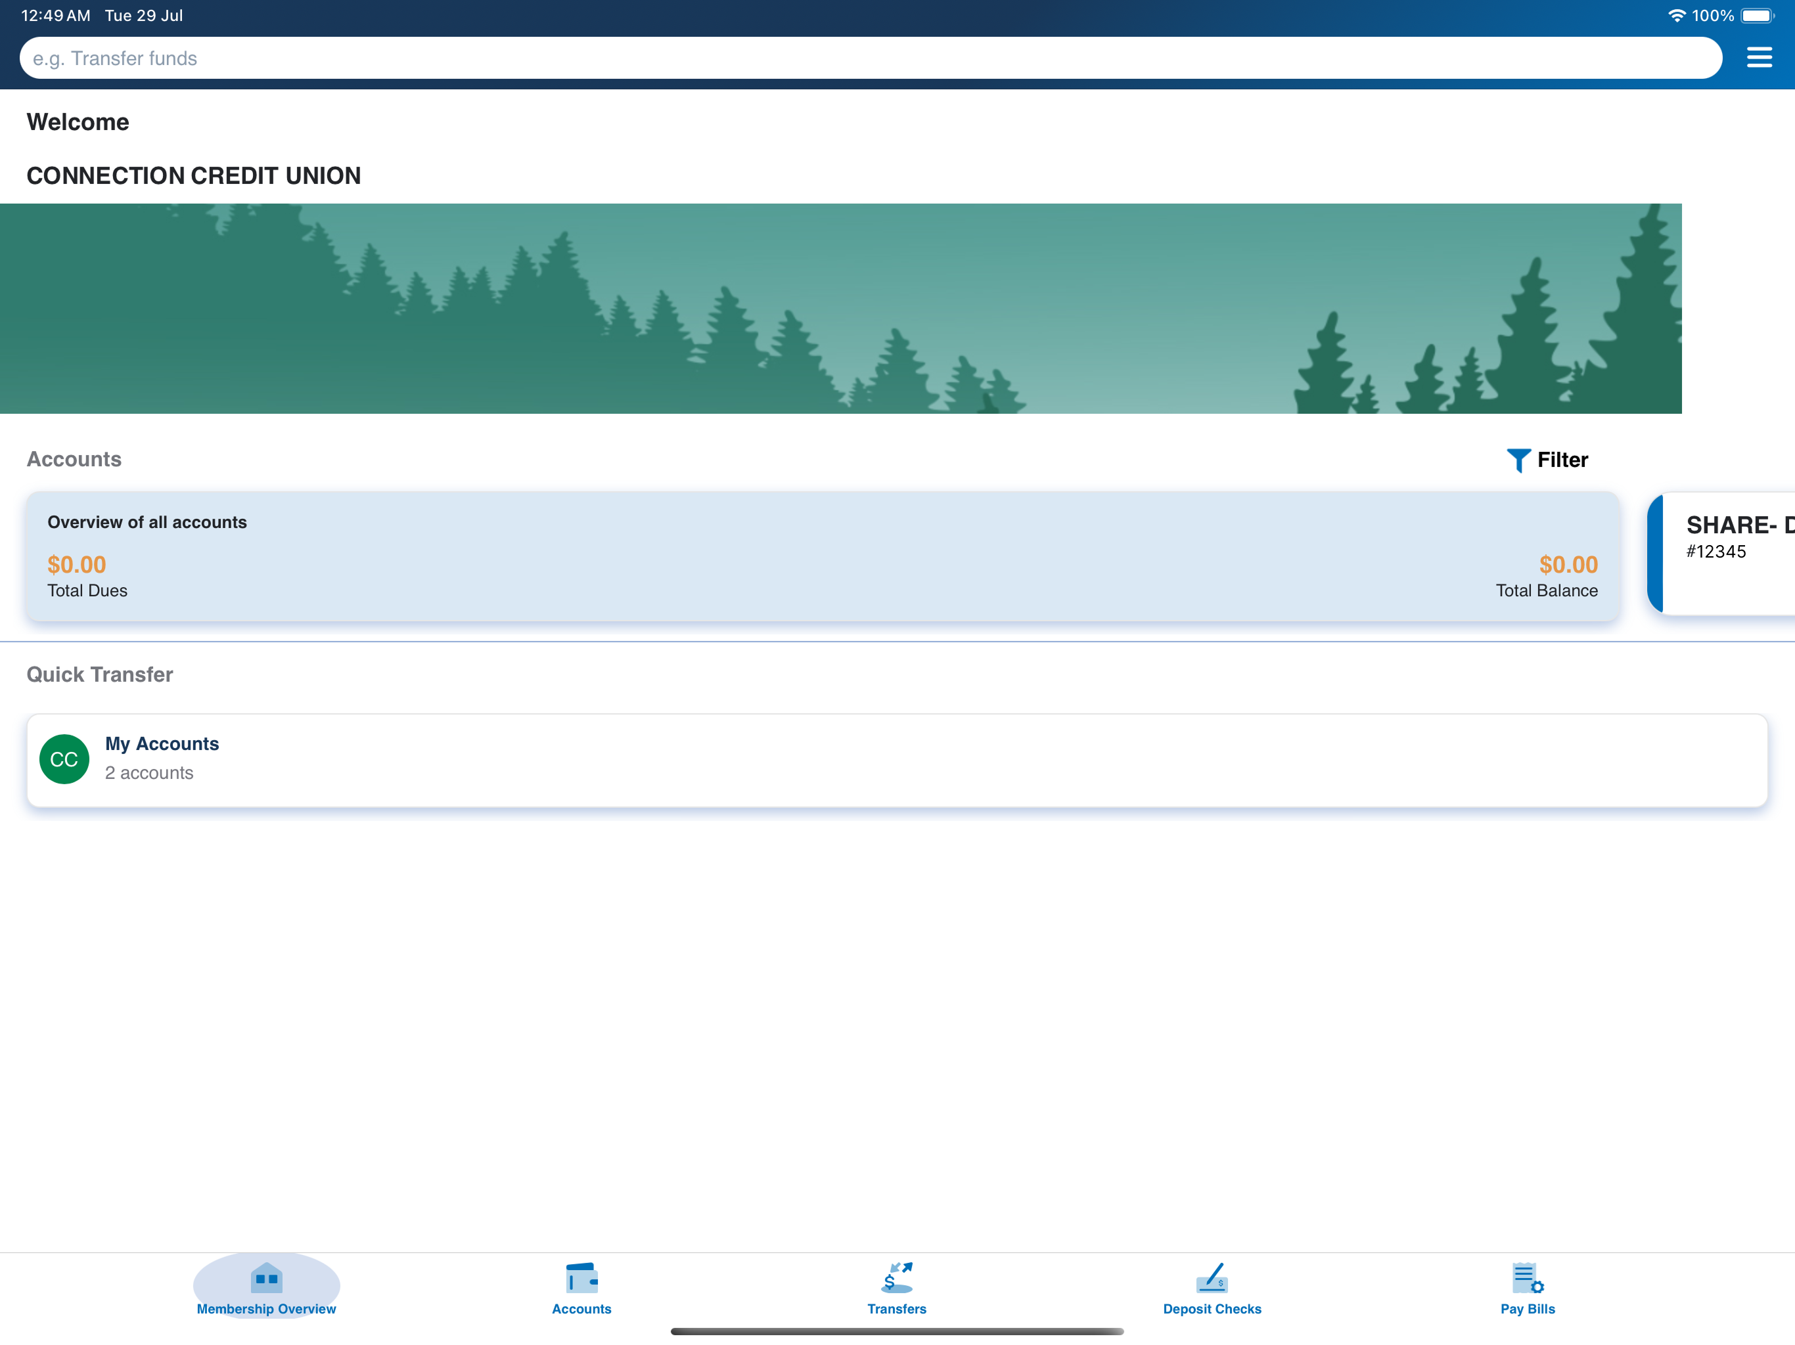
Task: Click the search field 'e.g. Transfer funds'
Action: pyautogui.click(x=870, y=58)
